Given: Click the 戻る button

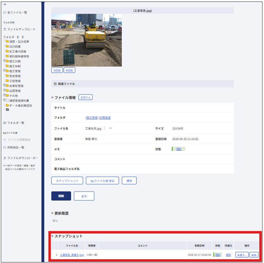Looking at the screenshot, I should pos(84,196).
